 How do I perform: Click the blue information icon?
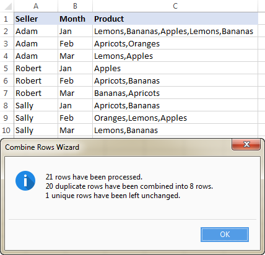(x=25, y=181)
